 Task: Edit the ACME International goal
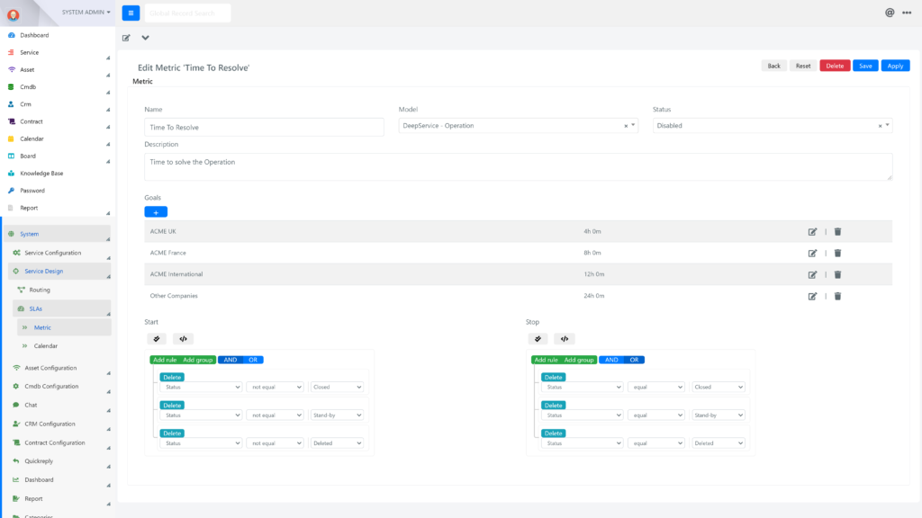pyautogui.click(x=812, y=275)
